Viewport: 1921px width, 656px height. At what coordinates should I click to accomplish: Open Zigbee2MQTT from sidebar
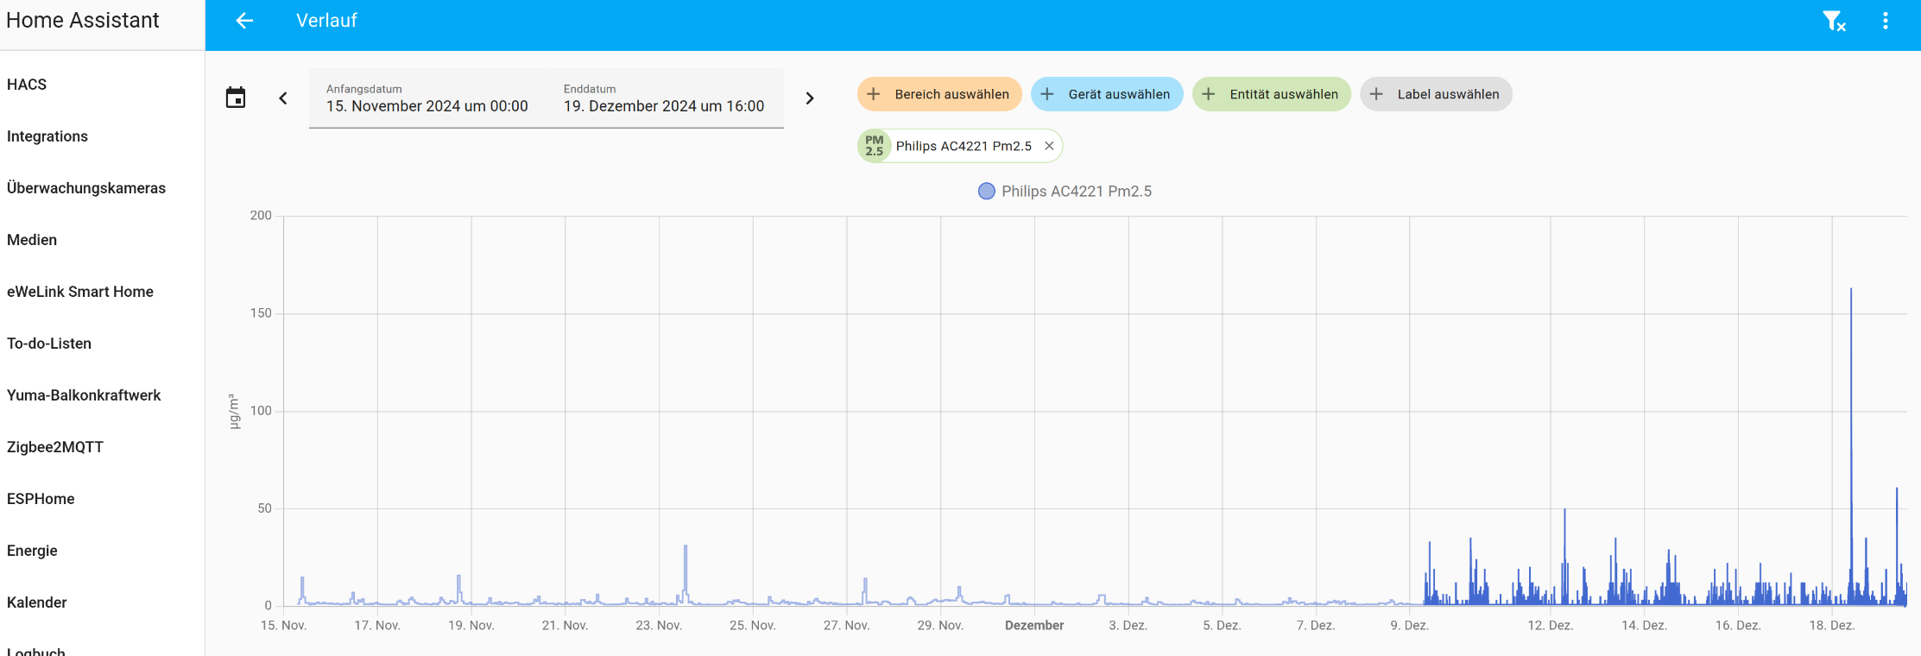[x=55, y=447]
